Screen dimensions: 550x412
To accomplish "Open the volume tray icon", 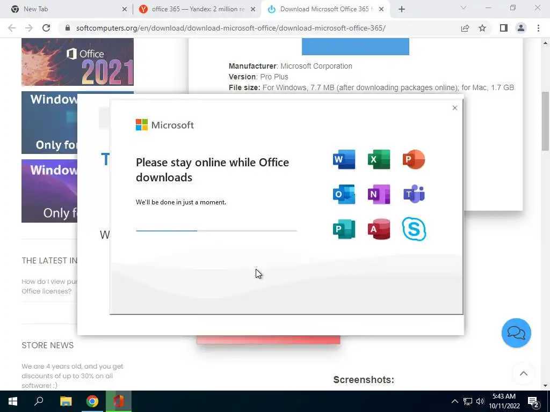I will coord(480,401).
